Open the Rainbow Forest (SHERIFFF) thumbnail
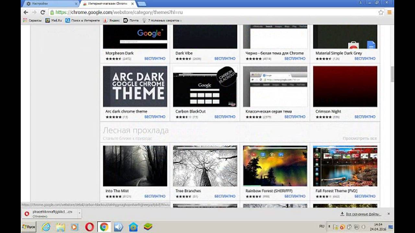The height and width of the screenshot is (233, 415). [x=275, y=166]
